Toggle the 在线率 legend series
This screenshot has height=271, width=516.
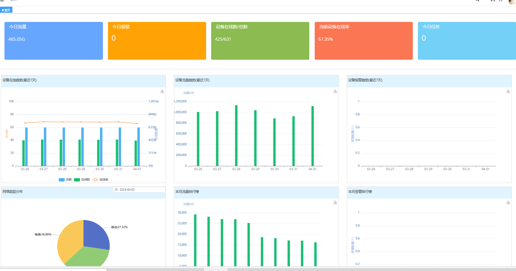pos(100,180)
